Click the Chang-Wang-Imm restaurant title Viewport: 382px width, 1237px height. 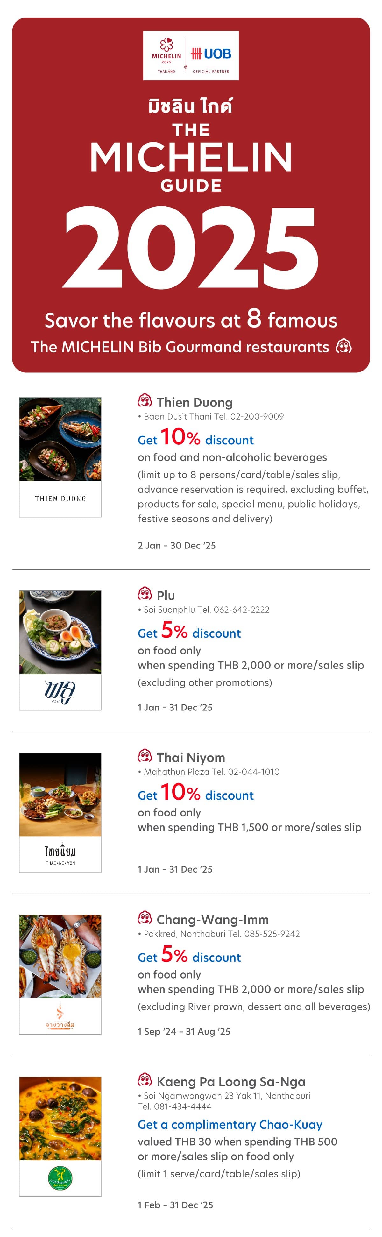212,920
